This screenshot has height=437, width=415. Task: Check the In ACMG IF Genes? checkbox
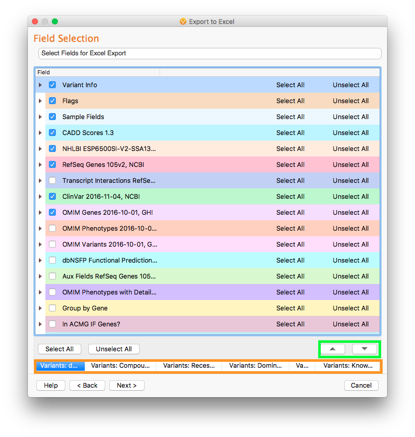point(52,324)
